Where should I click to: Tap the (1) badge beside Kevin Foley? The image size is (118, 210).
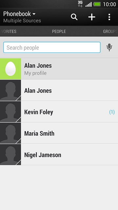[112, 112]
